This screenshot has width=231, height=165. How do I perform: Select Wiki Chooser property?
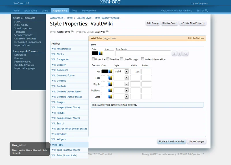[x=69, y=65]
